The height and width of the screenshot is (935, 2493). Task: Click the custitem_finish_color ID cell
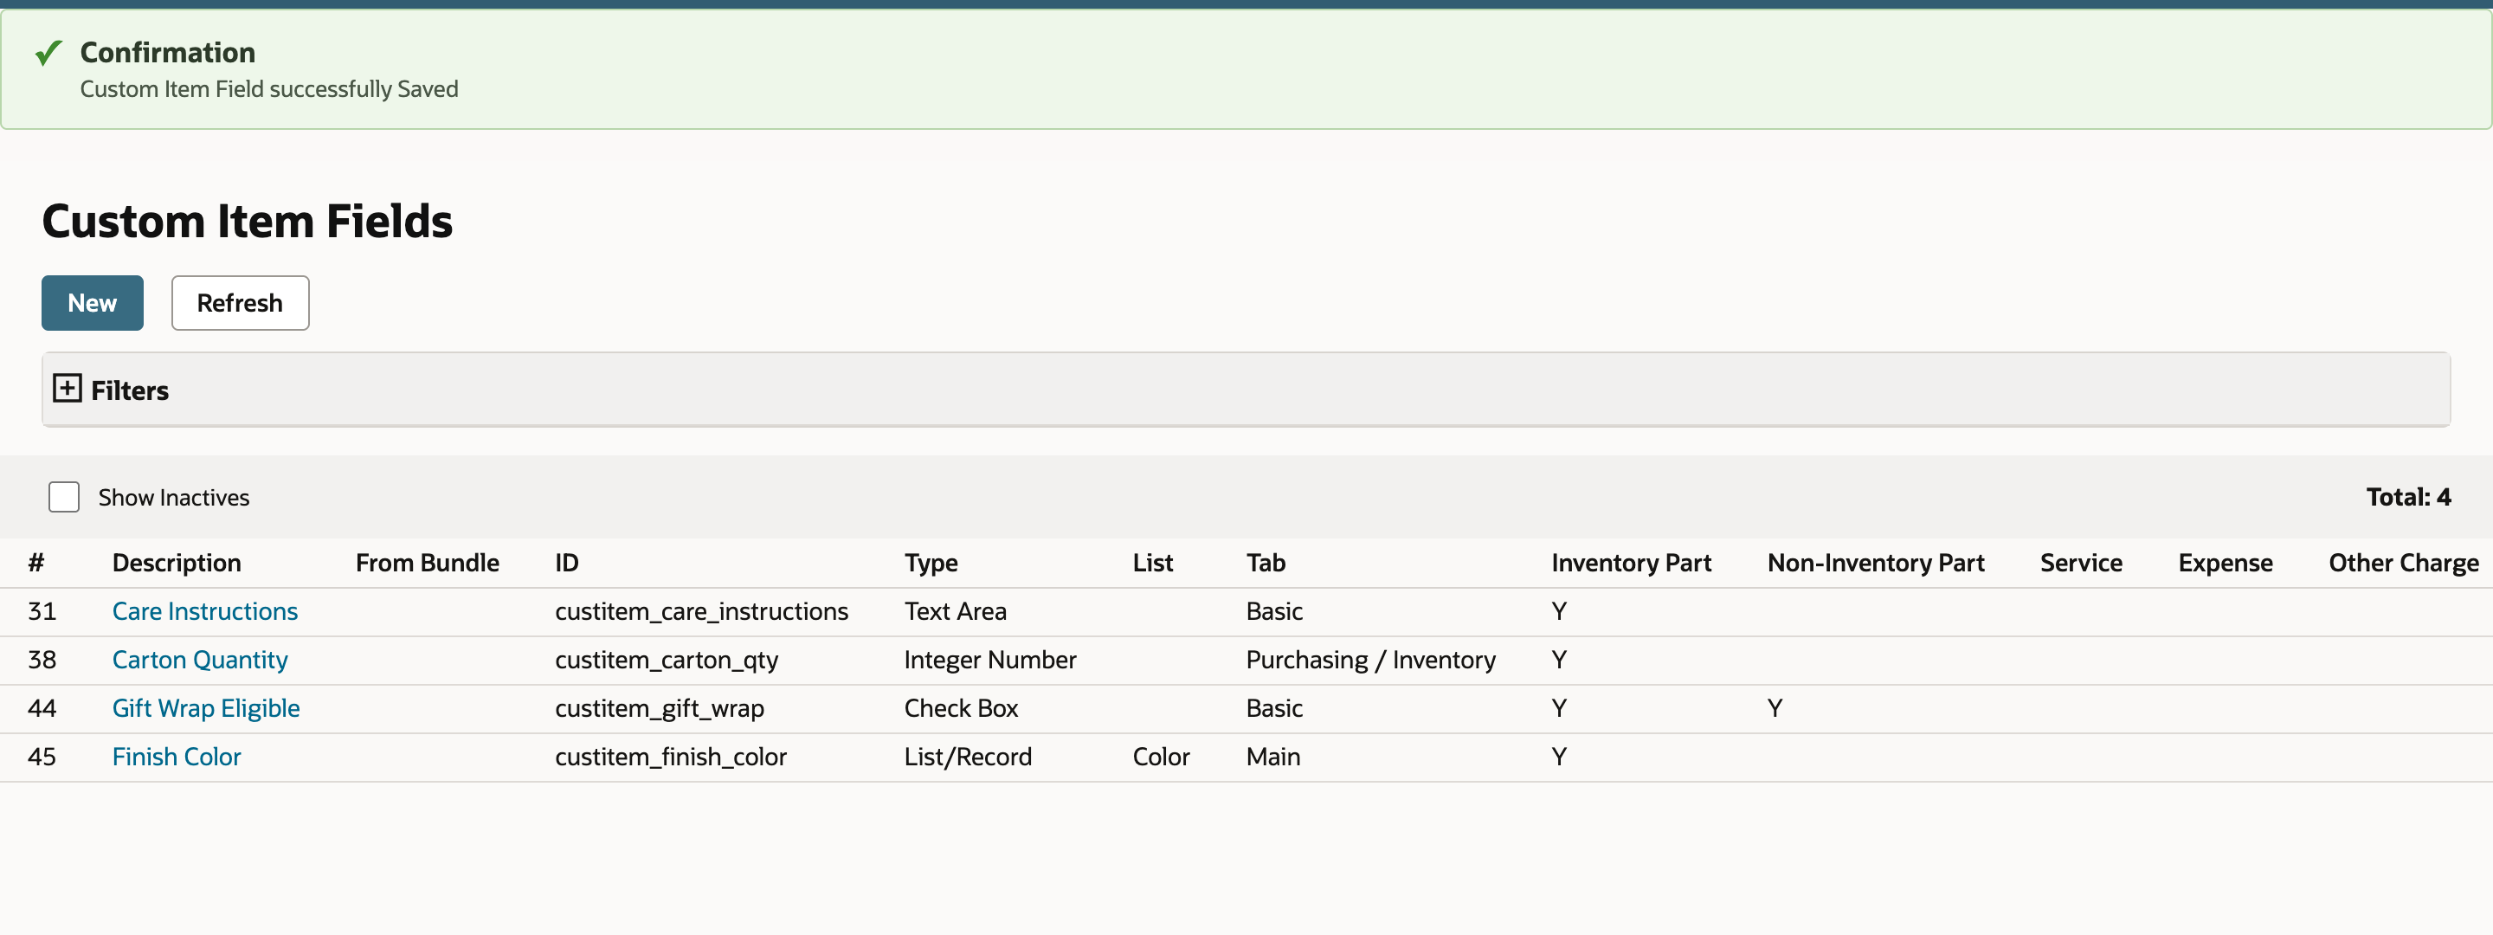[671, 757]
